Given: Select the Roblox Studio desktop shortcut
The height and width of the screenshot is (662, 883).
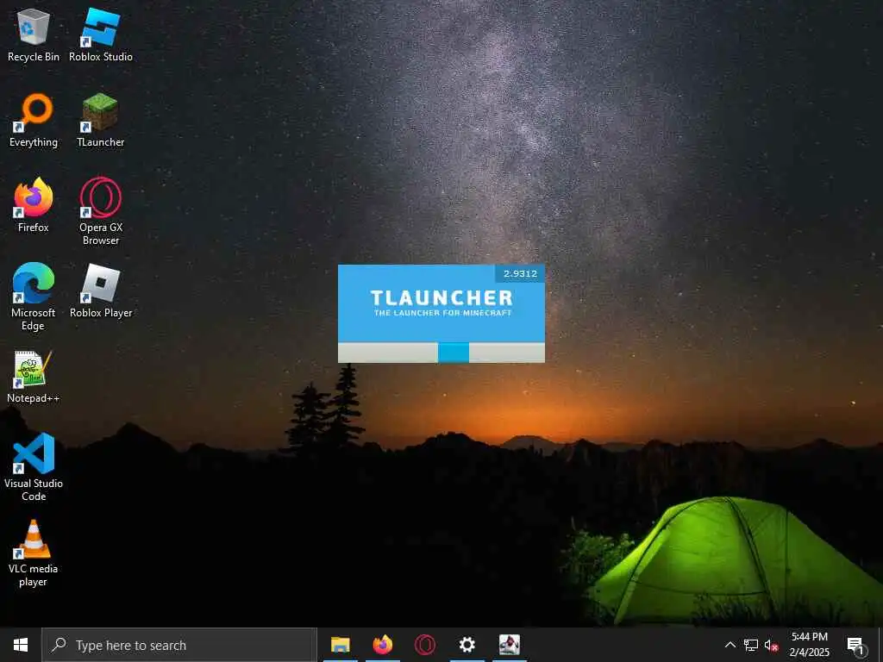Looking at the screenshot, I should pos(101,34).
